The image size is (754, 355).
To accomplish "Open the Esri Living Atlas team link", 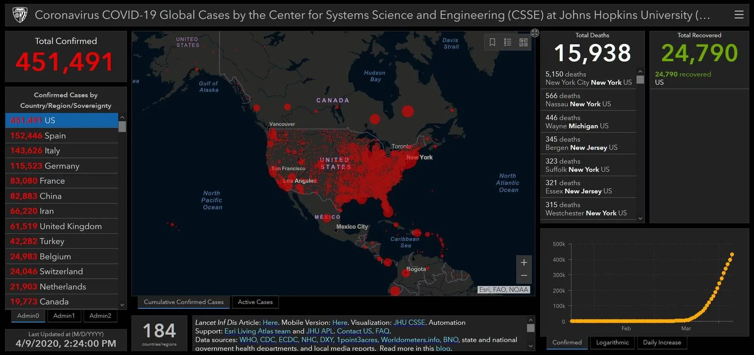I will pyautogui.click(x=258, y=331).
